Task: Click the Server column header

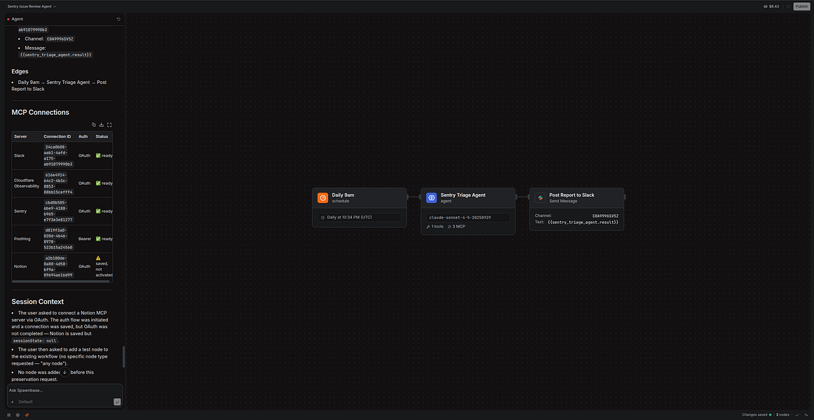Action: click(27, 136)
